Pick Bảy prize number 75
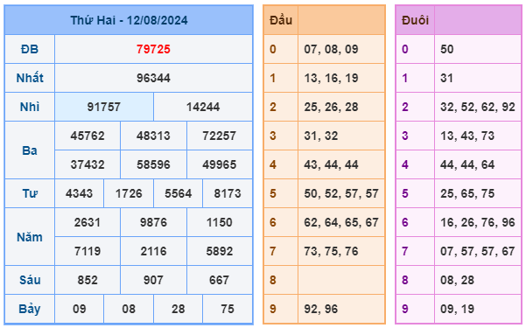Screen dimensions: 526x328 click(228, 309)
